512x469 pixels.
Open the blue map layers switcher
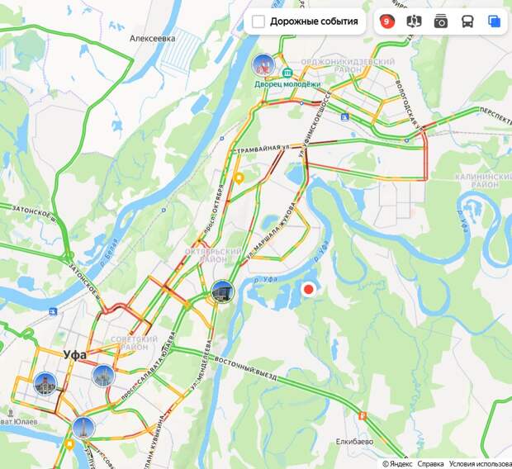click(x=494, y=21)
